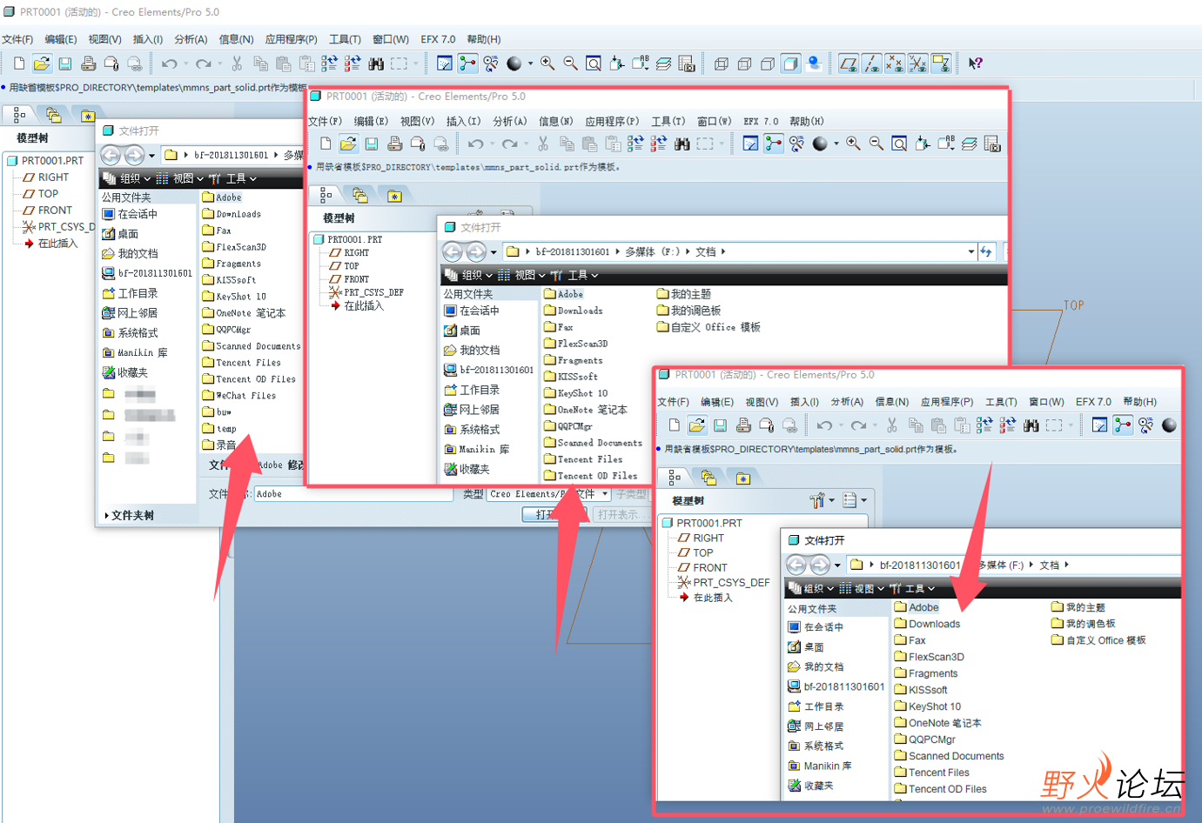Go to 在会话中 in the lower-right file dialog

(x=816, y=627)
